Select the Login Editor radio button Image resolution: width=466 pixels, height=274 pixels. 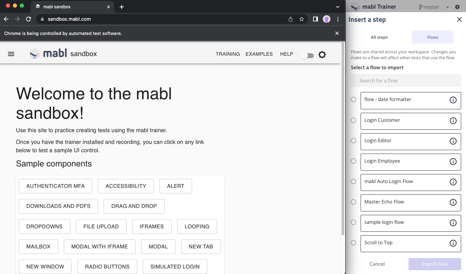click(353, 141)
